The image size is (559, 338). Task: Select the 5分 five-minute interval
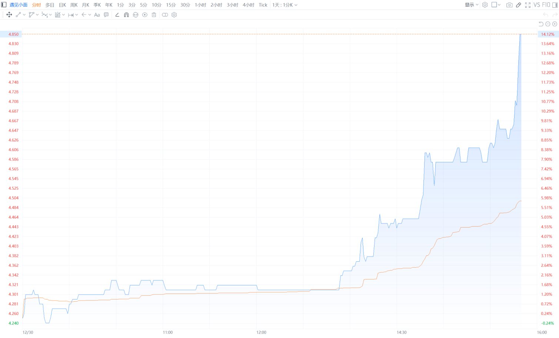click(x=143, y=5)
